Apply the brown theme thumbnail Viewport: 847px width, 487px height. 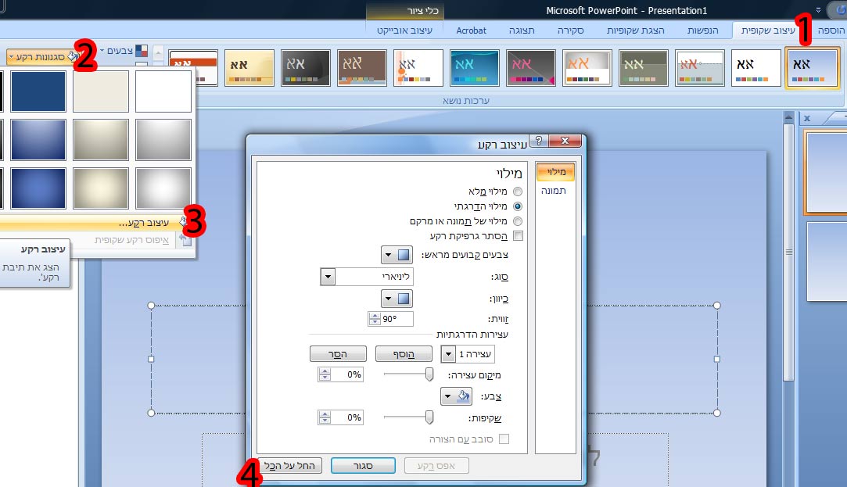(x=362, y=67)
